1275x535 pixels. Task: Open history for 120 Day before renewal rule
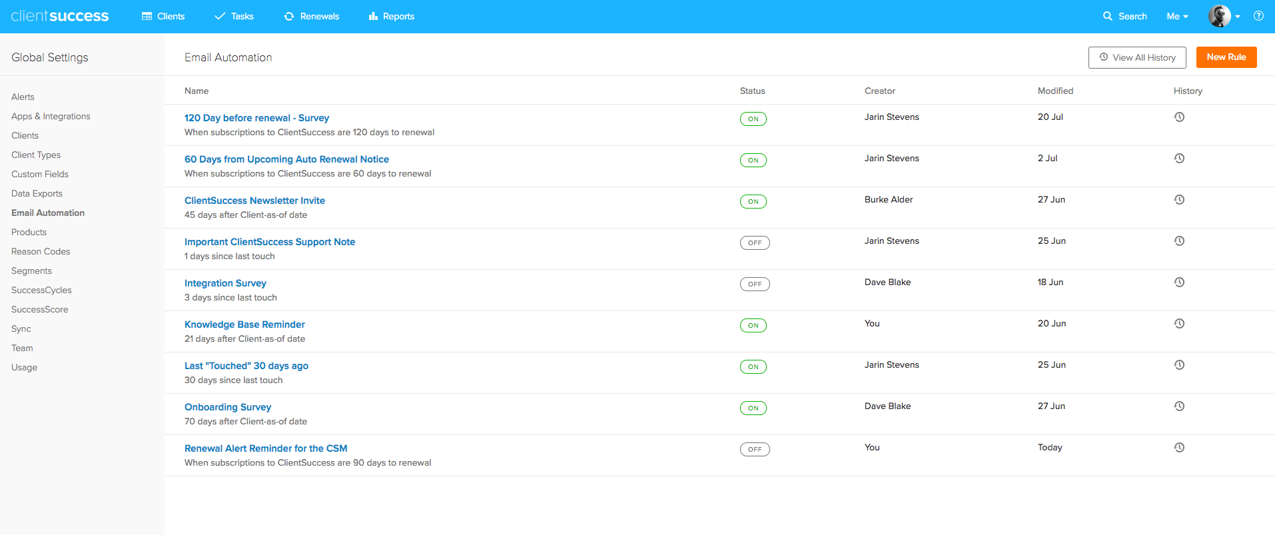coord(1179,117)
